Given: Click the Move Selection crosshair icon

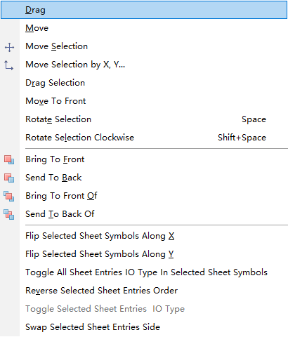Looking at the screenshot, I should 9,47.
